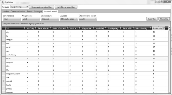Select the szlovák row word
The height and width of the screenshot is (95, 172).
tap(9, 81)
